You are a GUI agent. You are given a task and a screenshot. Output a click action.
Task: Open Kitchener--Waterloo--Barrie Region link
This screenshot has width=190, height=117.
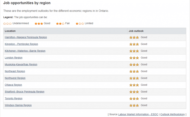[25, 51]
